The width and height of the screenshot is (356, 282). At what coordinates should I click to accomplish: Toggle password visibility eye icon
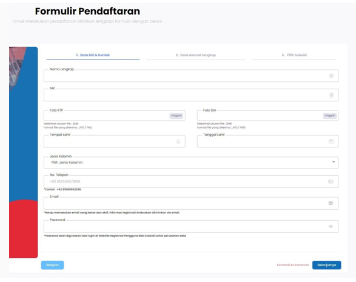tap(331, 226)
